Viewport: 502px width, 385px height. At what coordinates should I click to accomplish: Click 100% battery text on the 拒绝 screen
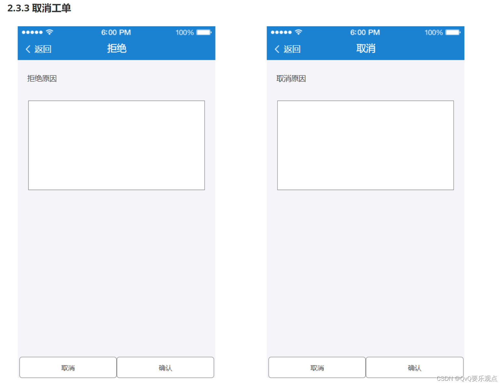185,33
